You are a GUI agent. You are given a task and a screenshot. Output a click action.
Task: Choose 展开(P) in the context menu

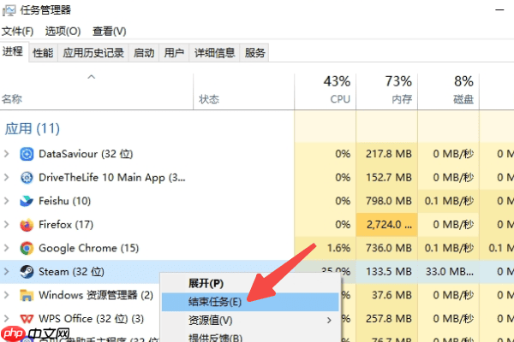[250, 283]
